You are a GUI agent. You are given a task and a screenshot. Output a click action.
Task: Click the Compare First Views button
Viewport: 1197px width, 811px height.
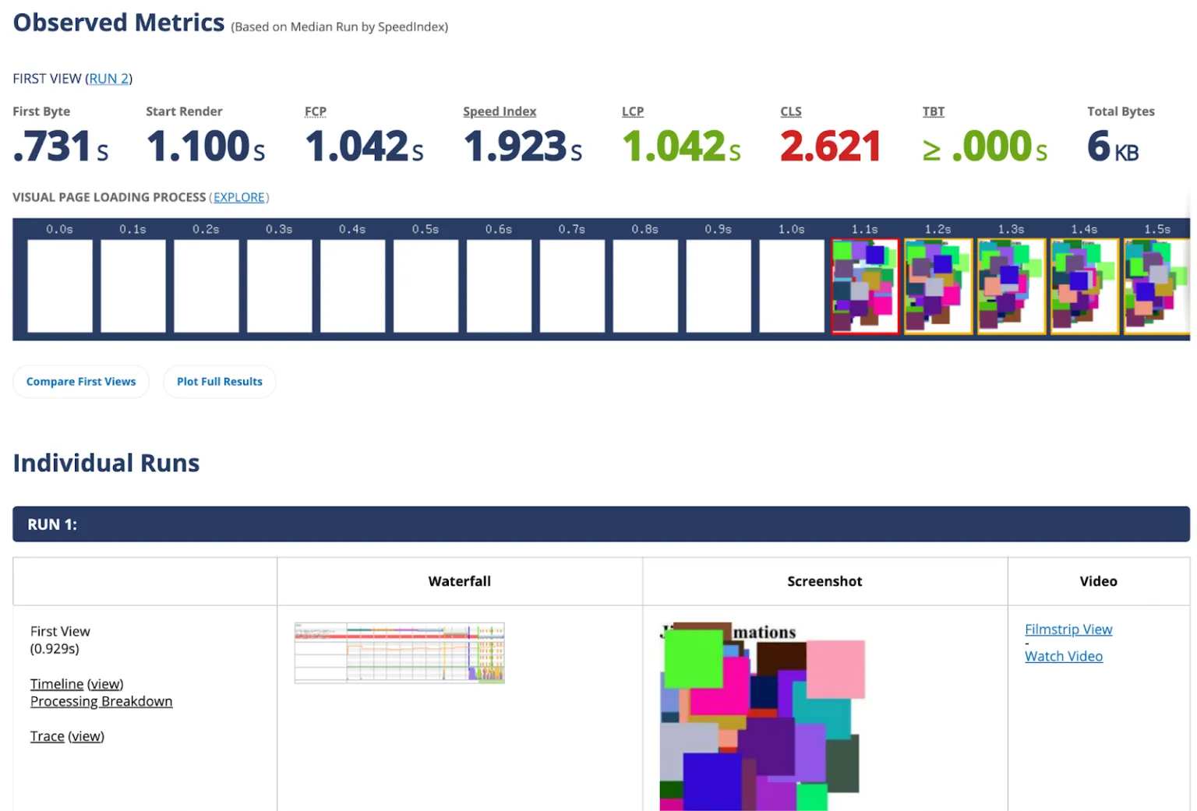coord(80,381)
